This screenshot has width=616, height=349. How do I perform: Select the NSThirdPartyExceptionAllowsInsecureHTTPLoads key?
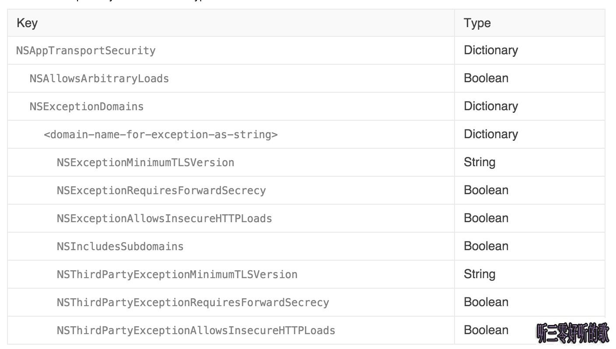click(196, 330)
